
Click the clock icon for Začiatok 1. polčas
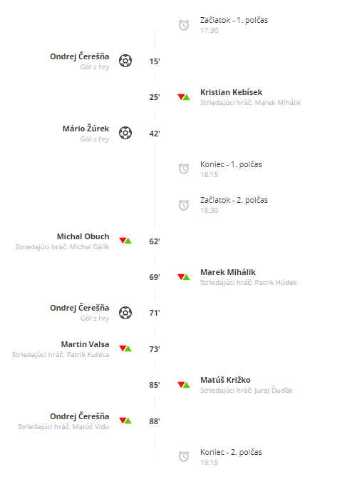tap(184, 25)
